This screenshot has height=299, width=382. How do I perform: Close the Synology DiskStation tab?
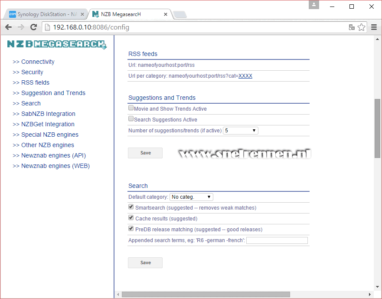coord(82,14)
